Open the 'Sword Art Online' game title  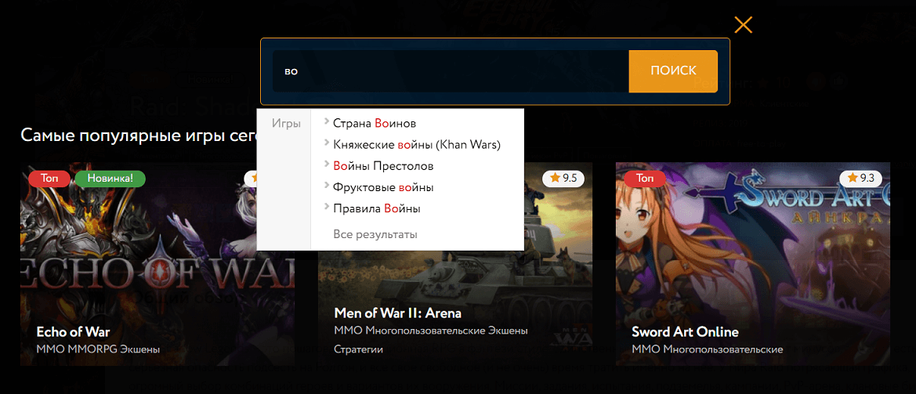point(685,331)
